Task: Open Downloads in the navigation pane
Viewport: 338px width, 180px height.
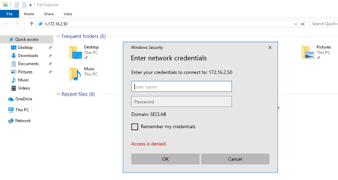Action: (28, 56)
